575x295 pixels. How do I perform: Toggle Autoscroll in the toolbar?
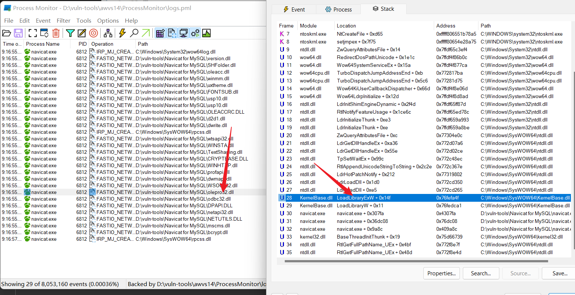click(44, 33)
